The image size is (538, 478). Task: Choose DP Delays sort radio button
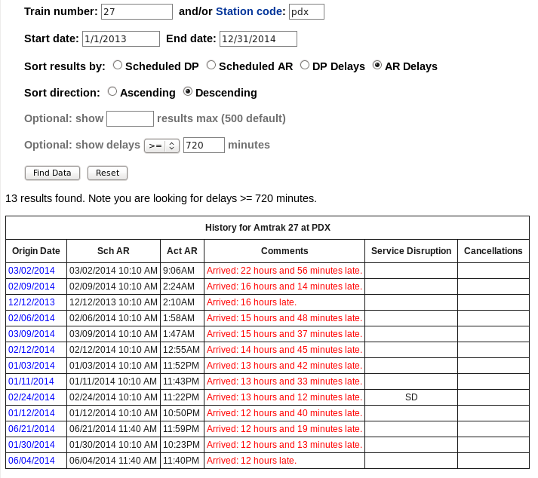pos(305,65)
